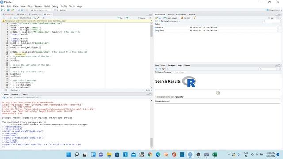The width and height of the screenshot is (283, 159).
Task: Maximize the Environment pane
Action: point(279,15)
